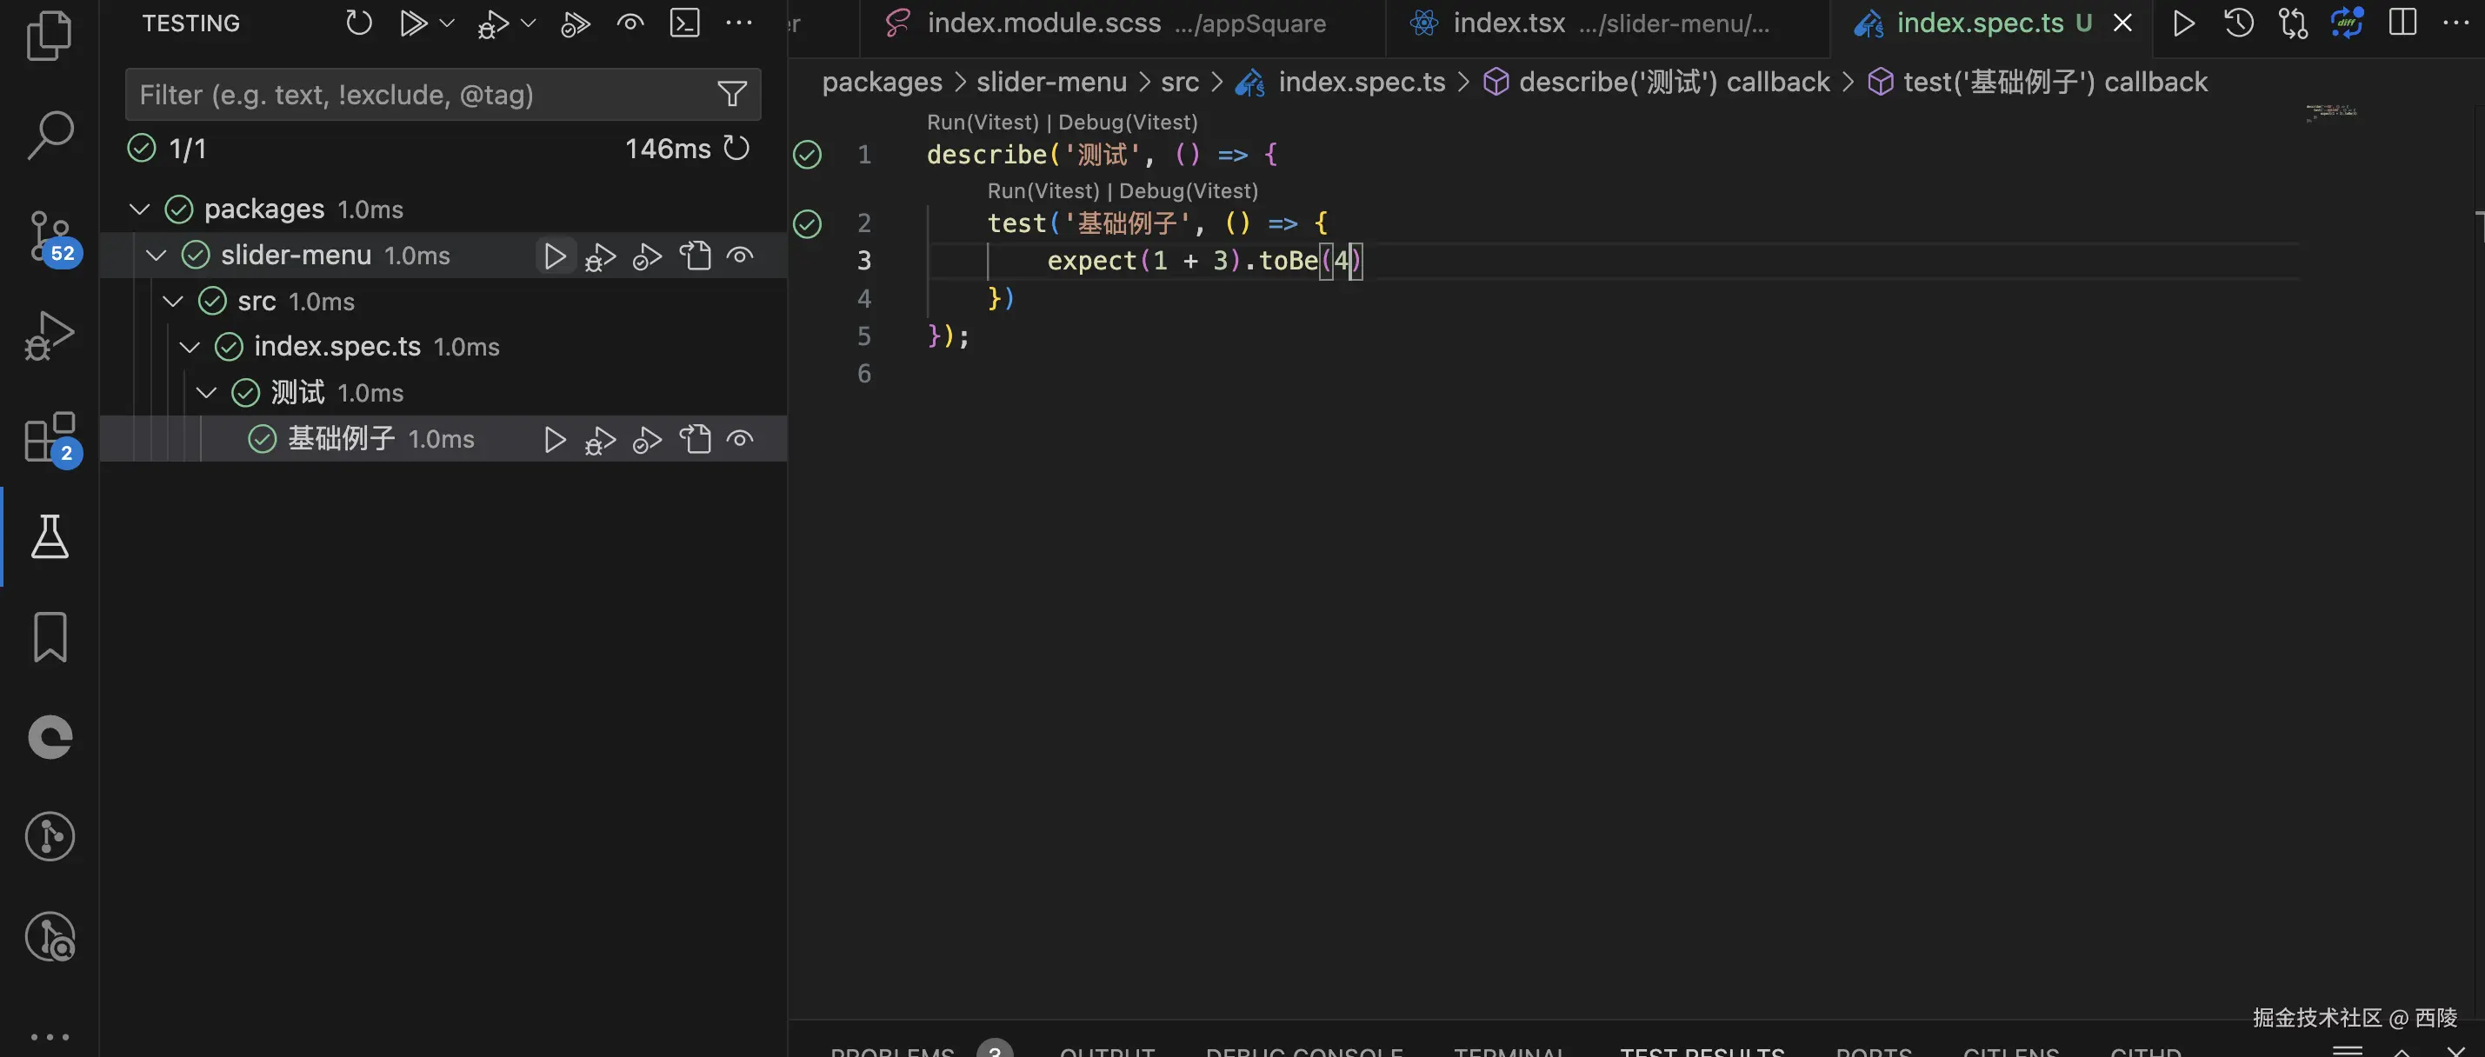
Task: Toggle continuous run eye on slider-menu row
Action: pyautogui.click(x=740, y=256)
